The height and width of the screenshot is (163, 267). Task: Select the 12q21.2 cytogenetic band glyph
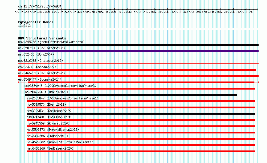[138, 29]
